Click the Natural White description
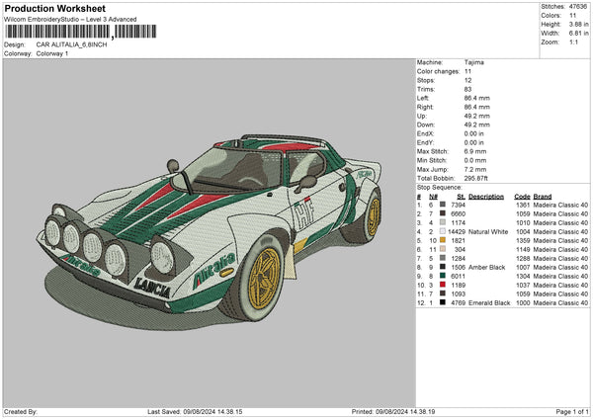Image resolution: width=593 pixels, height=419 pixels. click(488, 232)
